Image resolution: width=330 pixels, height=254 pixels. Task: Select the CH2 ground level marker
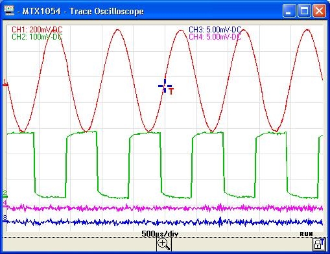(5, 194)
